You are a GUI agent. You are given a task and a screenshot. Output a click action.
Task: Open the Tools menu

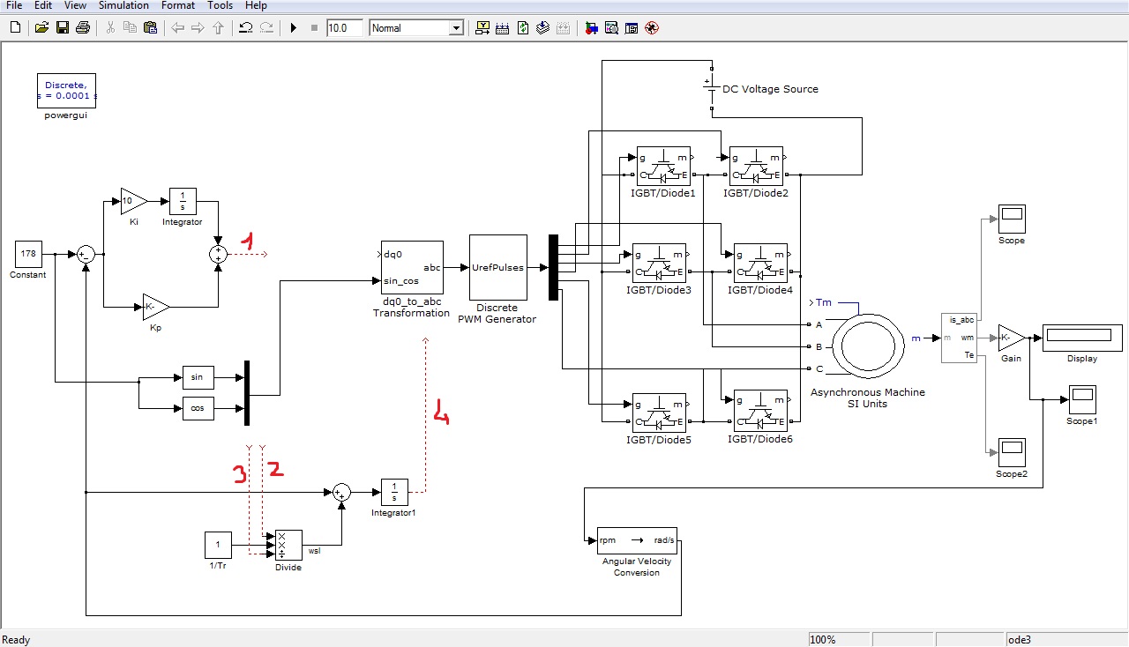(220, 5)
